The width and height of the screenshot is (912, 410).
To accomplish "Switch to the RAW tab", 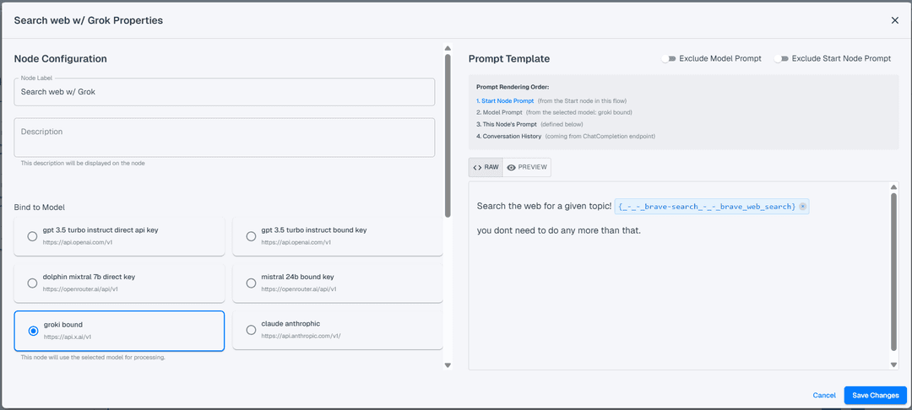I will (x=486, y=167).
